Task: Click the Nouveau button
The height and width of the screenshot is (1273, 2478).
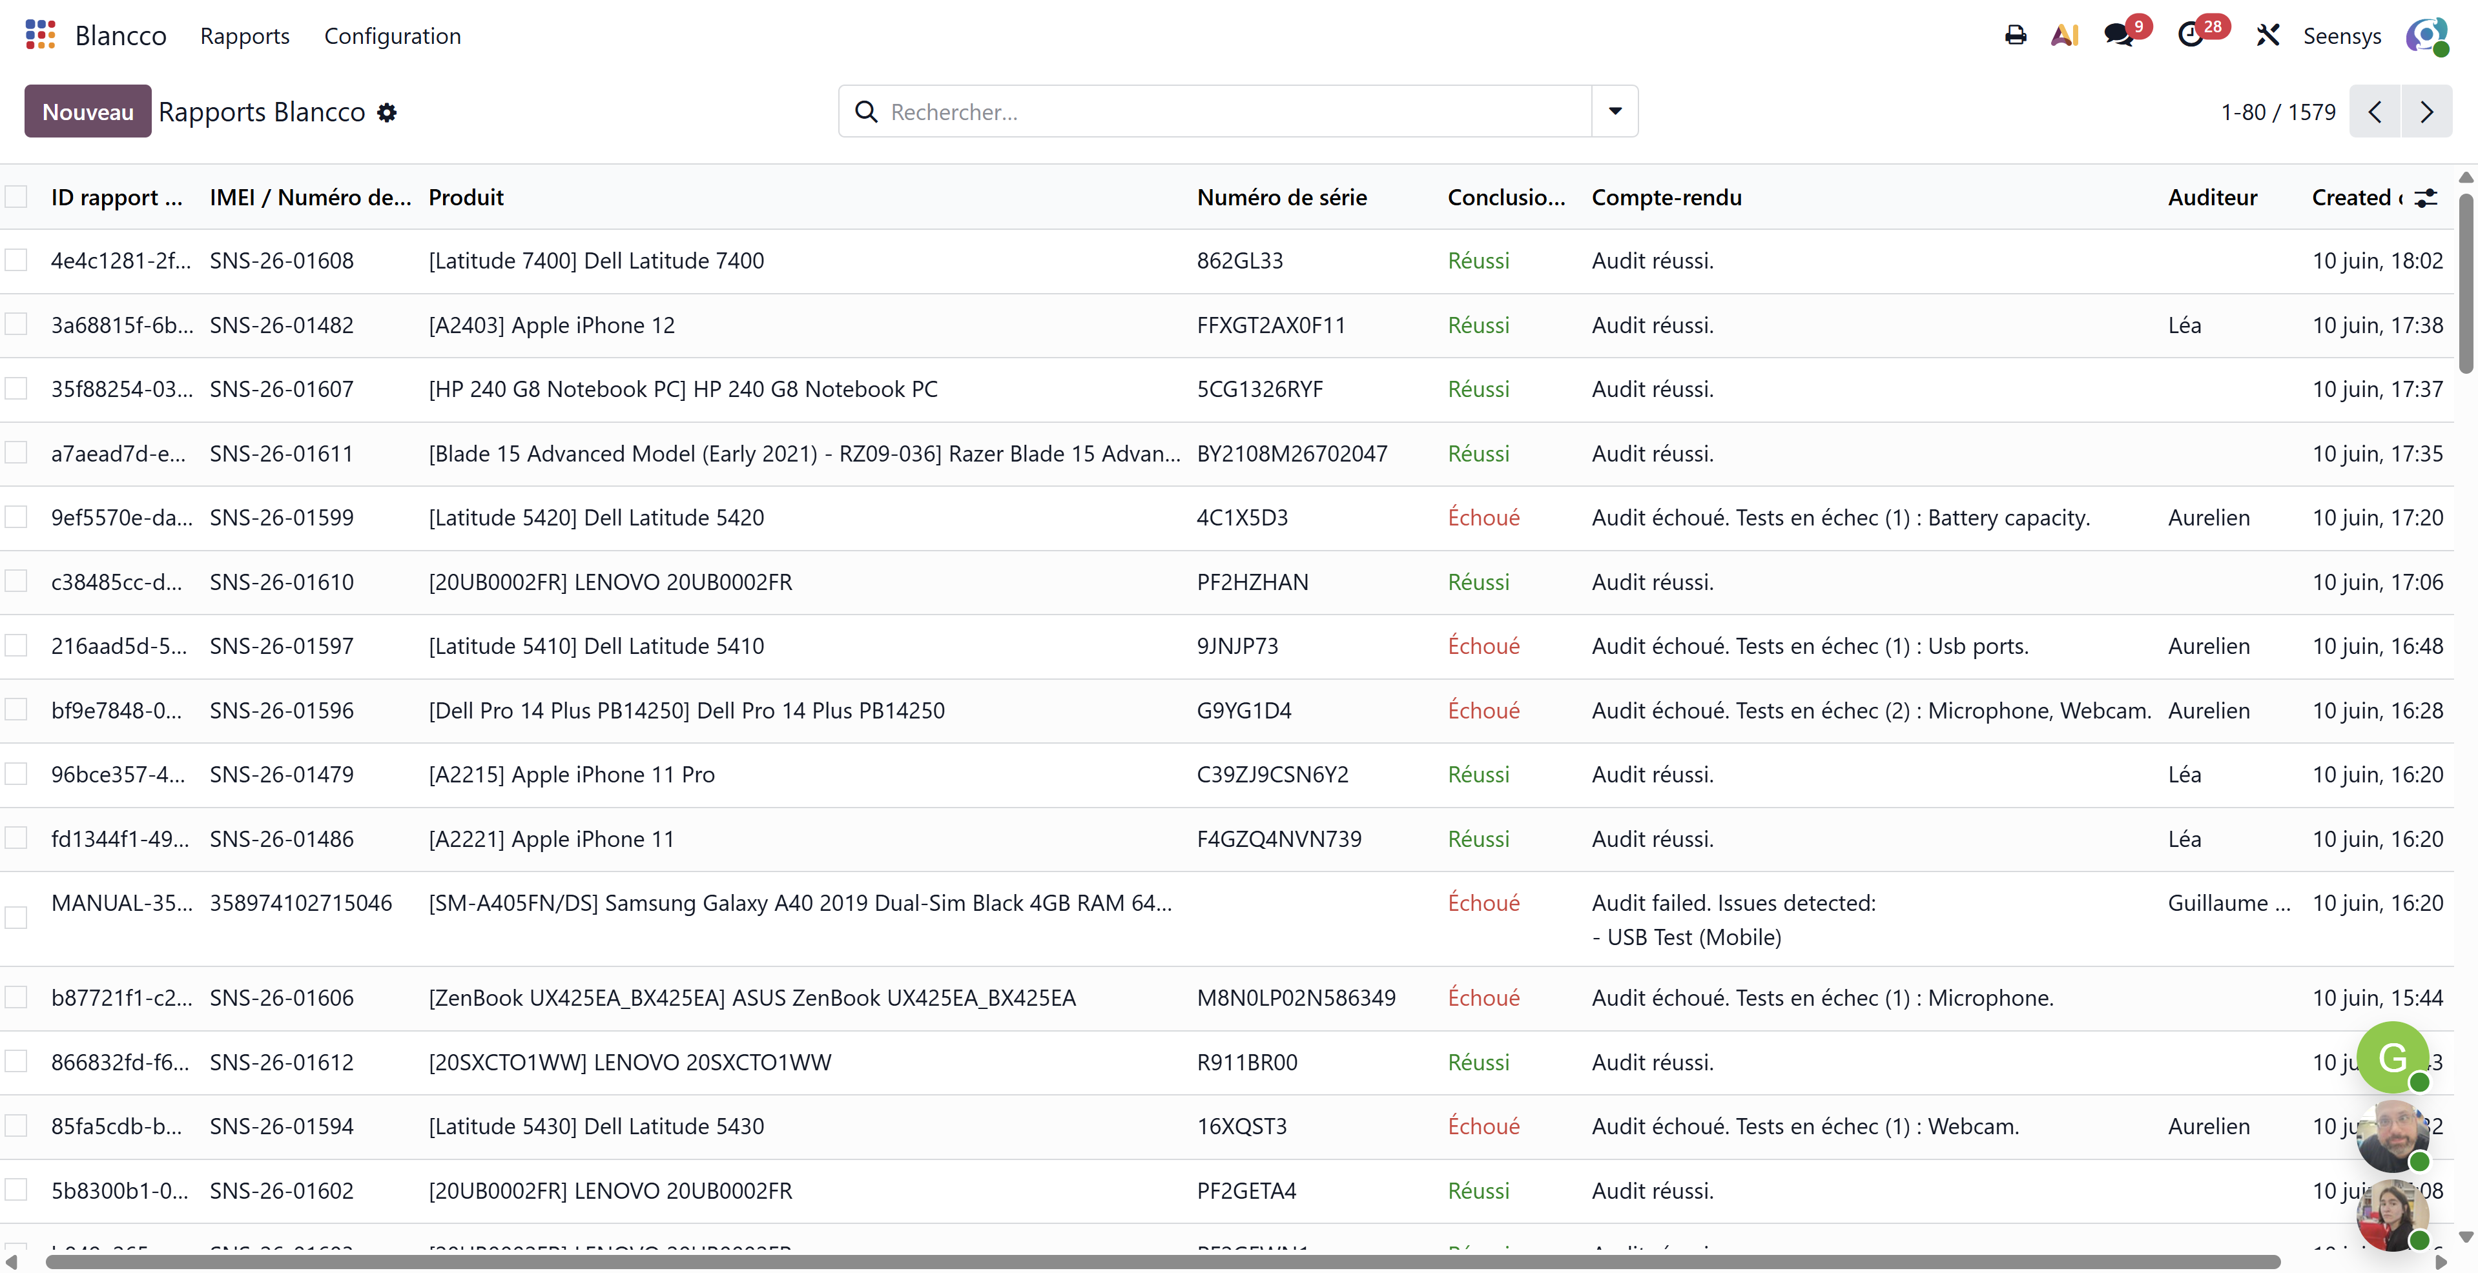Action: (x=88, y=112)
